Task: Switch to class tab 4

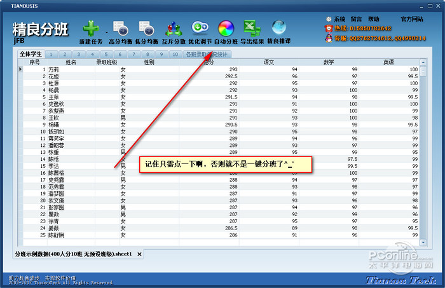Action: (93, 54)
